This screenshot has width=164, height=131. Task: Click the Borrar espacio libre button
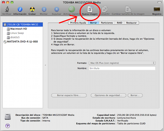(69, 95)
